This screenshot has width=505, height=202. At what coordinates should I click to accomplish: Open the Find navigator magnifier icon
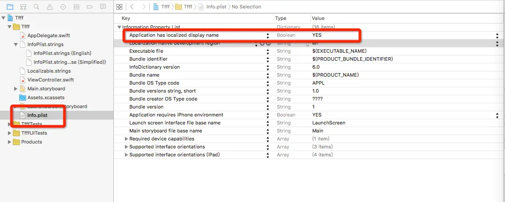[36, 7]
